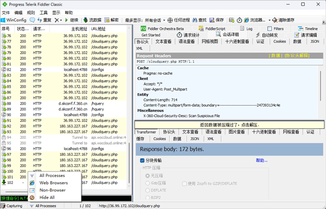Image resolution: width=326 pixels, height=209 pixels.
Task: Toggle the 分块传输 chunked transfer checkbox
Action: (142, 161)
